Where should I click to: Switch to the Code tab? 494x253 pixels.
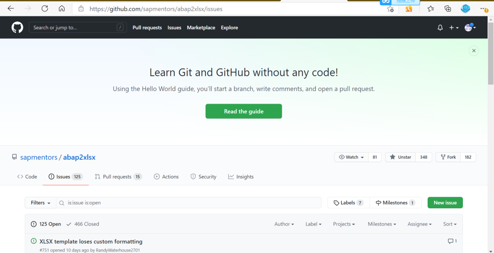pyautogui.click(x=27, y=177)
